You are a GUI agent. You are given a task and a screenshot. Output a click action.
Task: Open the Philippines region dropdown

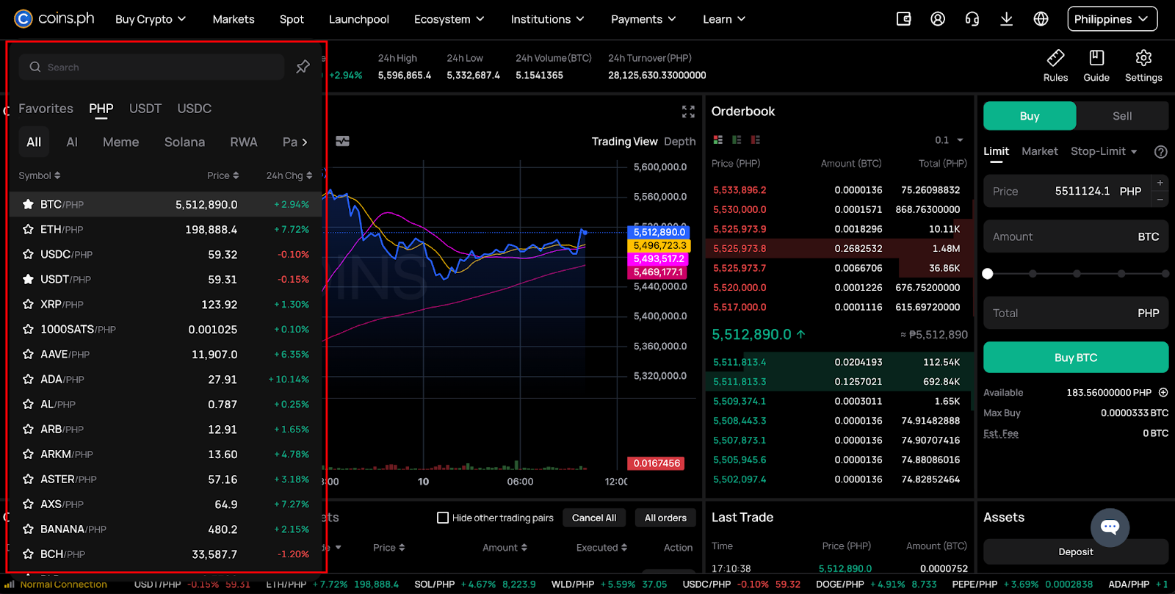(1112, 19)
